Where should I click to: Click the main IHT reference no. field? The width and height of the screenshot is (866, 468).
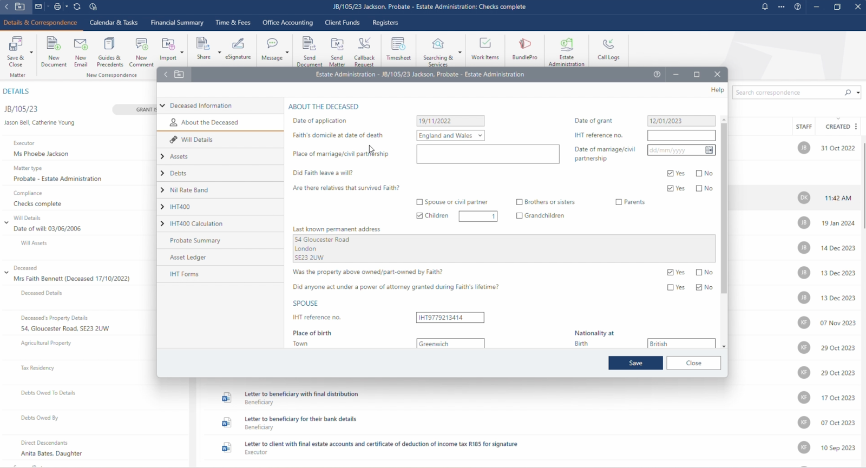tap(681, 135)
